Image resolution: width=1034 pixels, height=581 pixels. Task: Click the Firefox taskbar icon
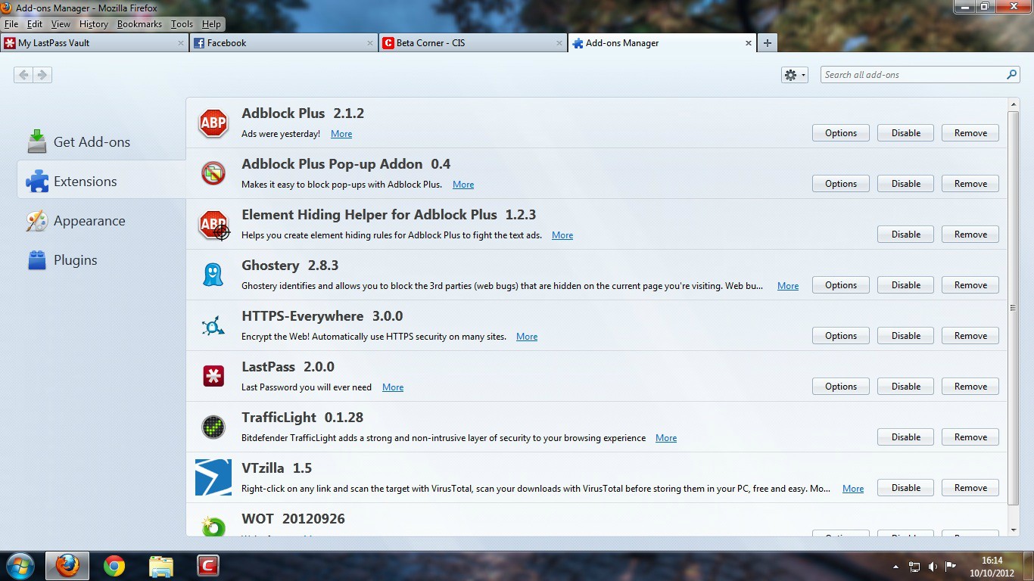67,566
